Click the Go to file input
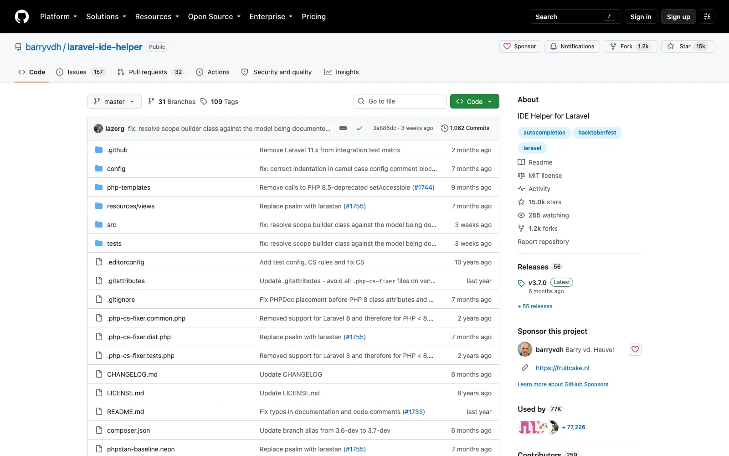Viewport: 729px width, 456px height. coord(400,101)
